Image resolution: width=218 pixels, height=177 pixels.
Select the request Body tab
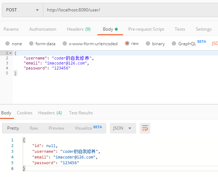110,29
